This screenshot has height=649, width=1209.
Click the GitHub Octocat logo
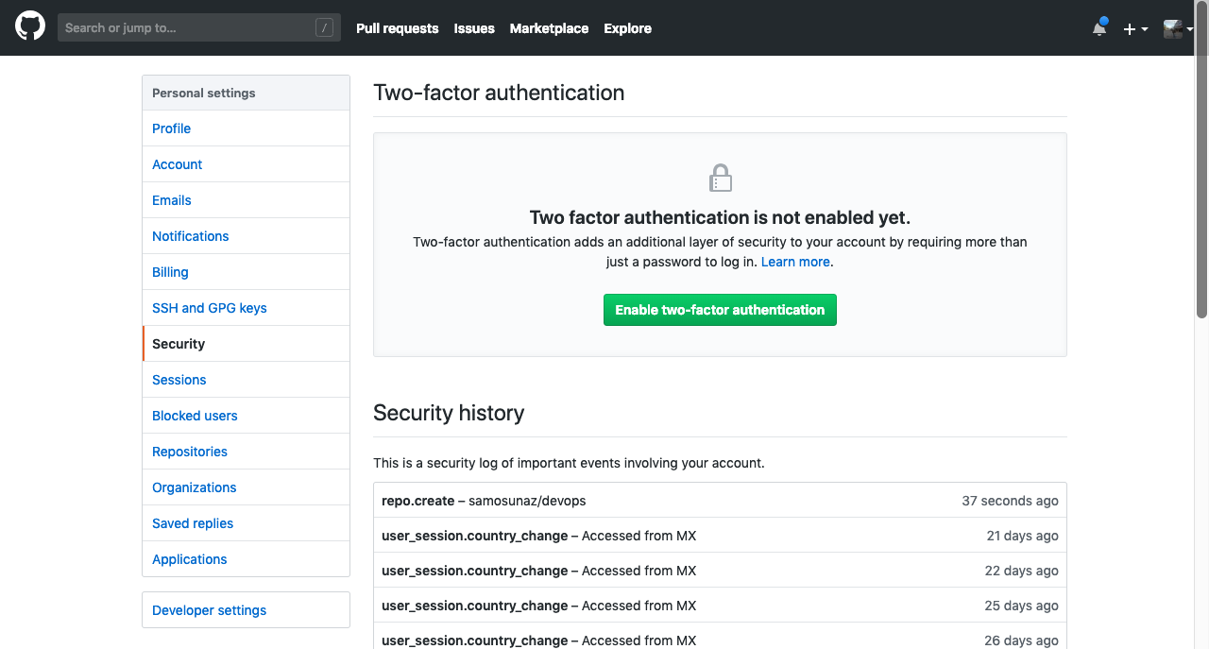30,27
